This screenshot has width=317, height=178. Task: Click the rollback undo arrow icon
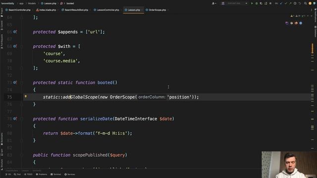(300, 3)
